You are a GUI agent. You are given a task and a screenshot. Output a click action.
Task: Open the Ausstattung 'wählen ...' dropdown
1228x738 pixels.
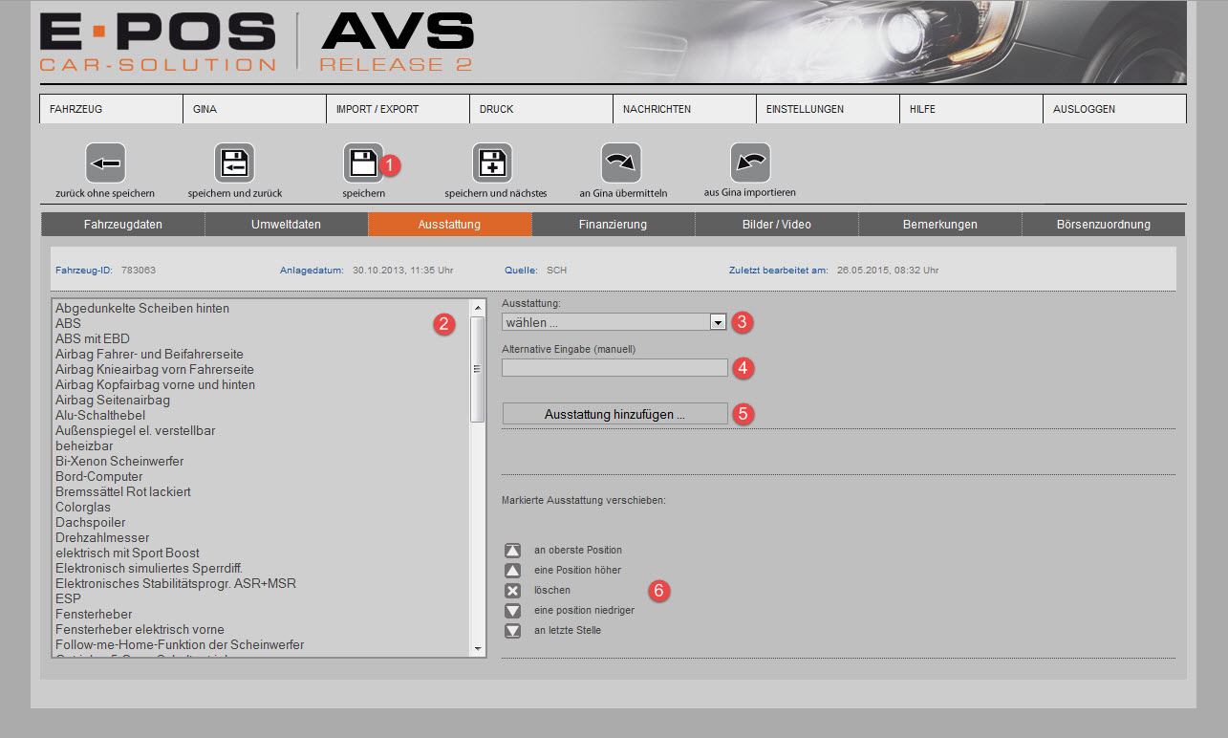point(614,322)
